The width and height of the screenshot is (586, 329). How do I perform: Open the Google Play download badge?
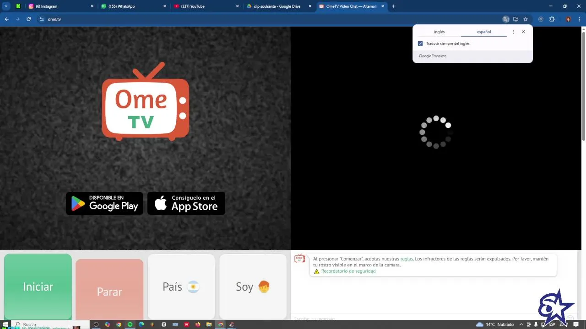(104, 203)
